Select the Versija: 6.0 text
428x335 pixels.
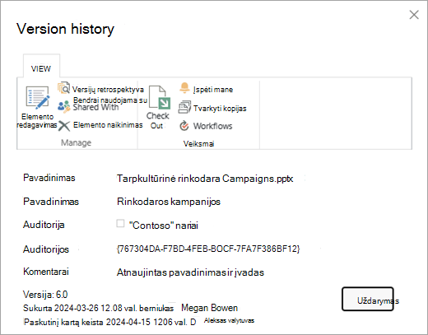click(x=45, y=295)
